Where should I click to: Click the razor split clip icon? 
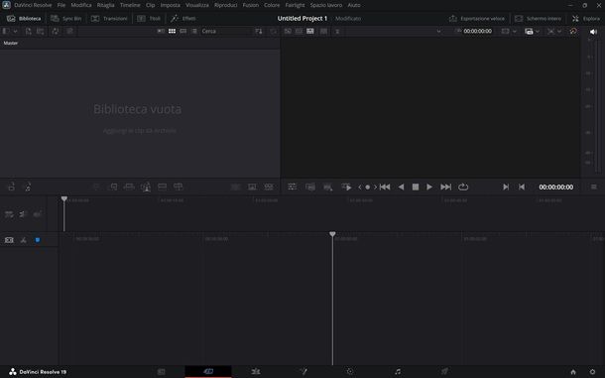24,240
